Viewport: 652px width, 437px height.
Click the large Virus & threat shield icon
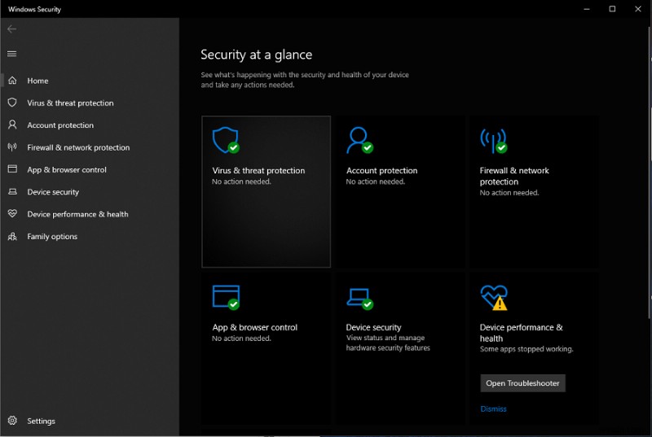226,140
